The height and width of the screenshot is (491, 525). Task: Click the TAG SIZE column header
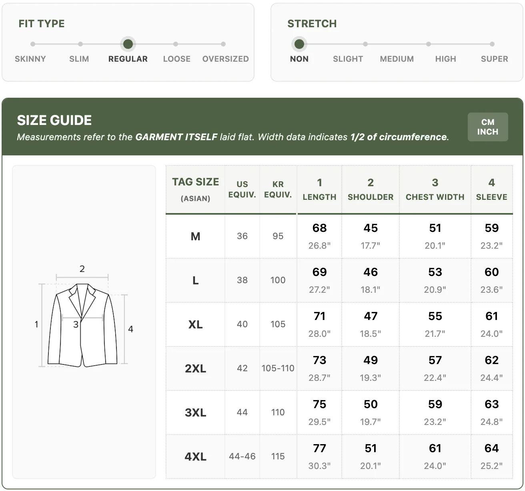[x=196, y=189]
